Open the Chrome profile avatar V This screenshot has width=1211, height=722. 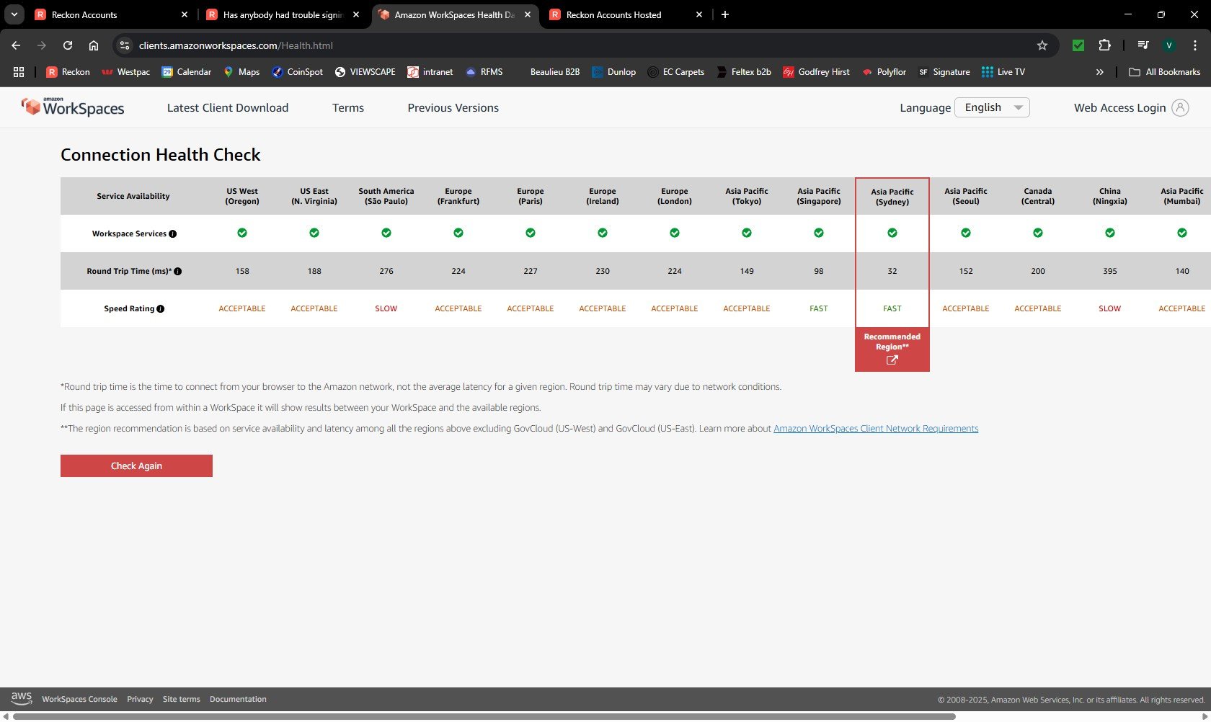(1169, 45)
